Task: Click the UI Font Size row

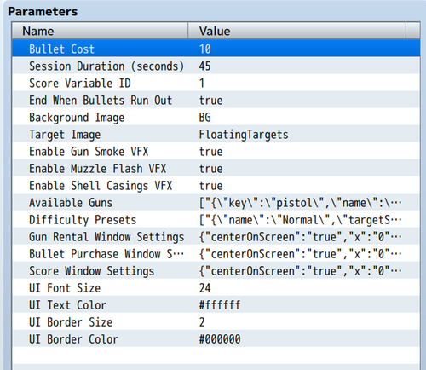Action: tap(216, 287)
